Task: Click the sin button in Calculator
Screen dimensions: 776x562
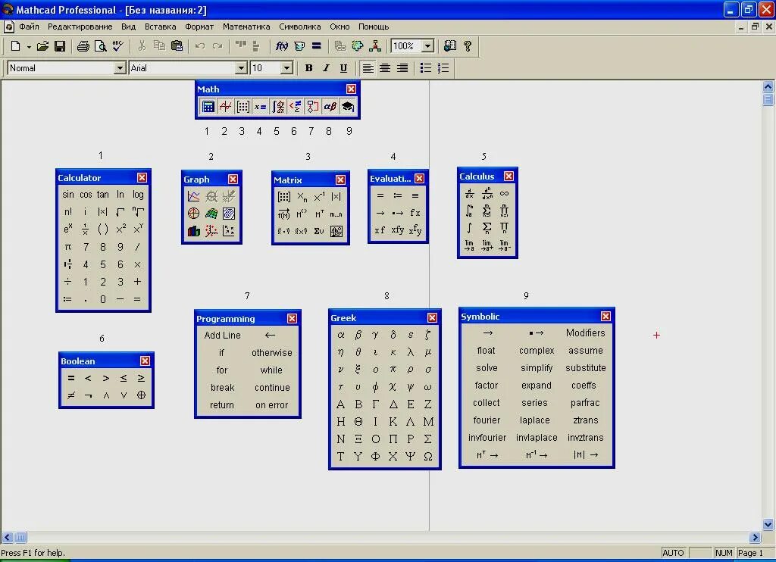Action: (x=67, y=195)
